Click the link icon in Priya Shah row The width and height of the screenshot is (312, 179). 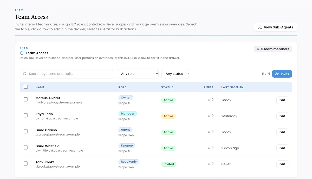(x=209, y=116)
